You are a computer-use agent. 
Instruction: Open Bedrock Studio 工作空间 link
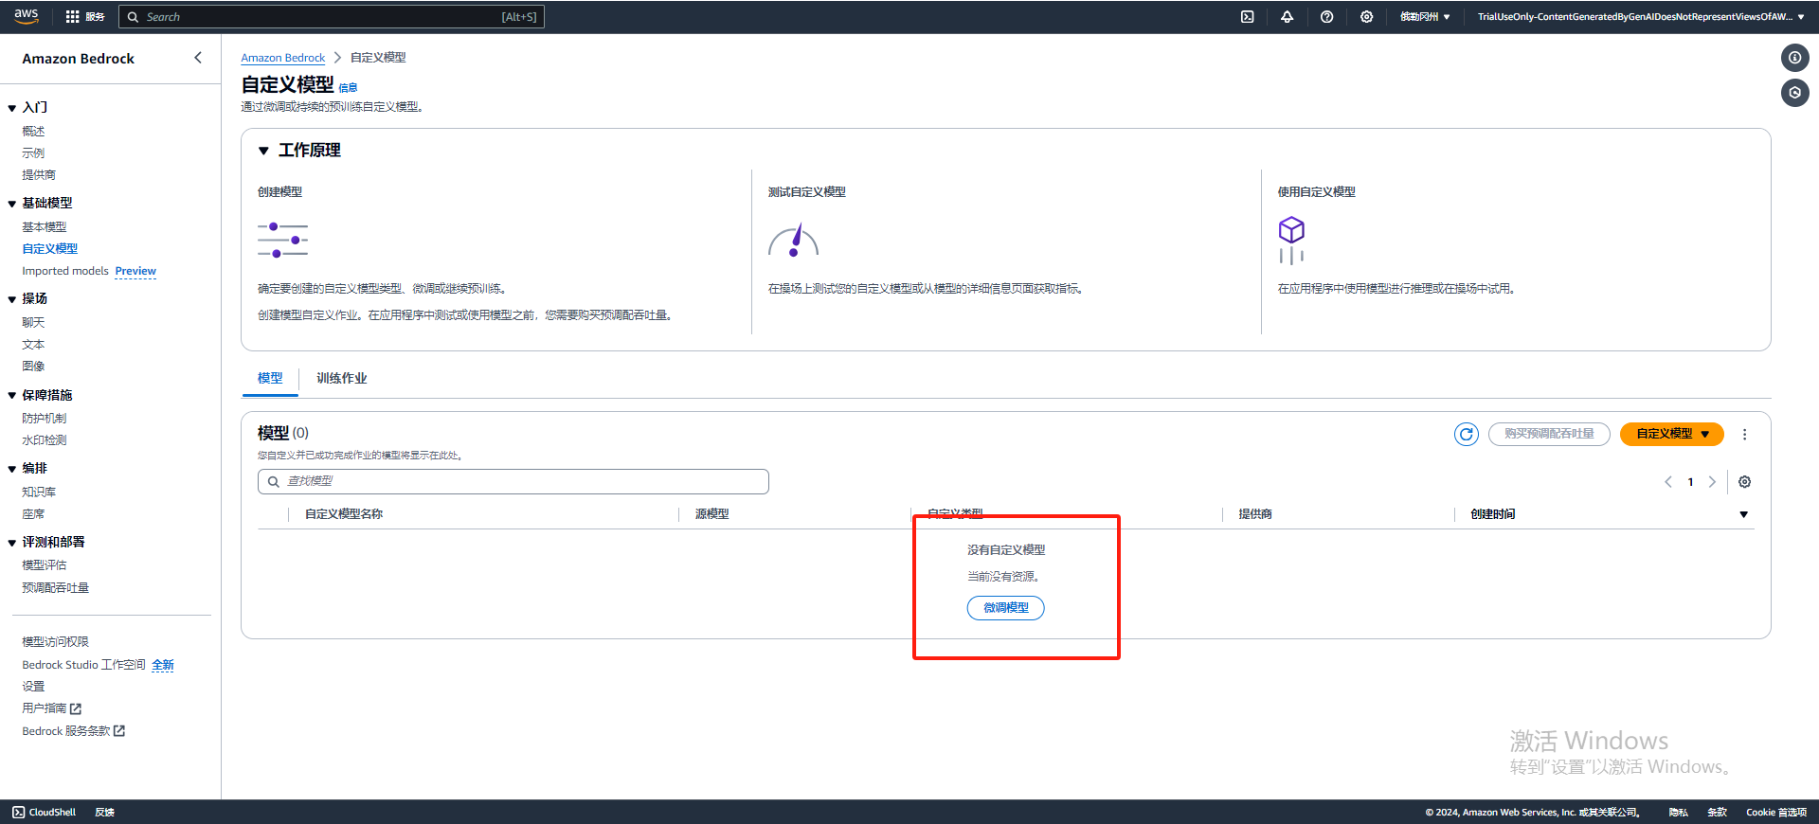click(x=84, y=665)
